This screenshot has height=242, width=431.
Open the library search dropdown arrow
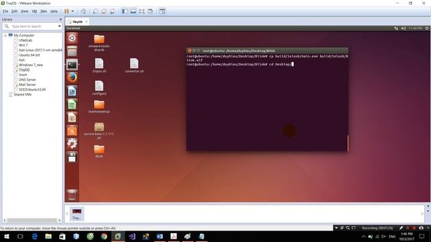(x=60, y=26)
